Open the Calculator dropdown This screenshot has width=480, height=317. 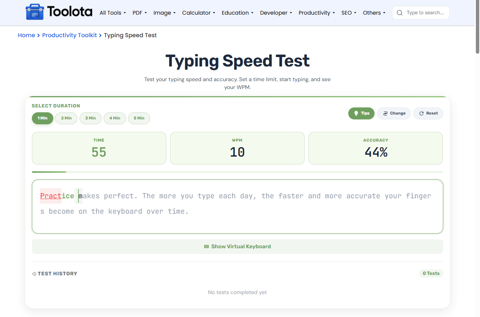tap(199, 13)
